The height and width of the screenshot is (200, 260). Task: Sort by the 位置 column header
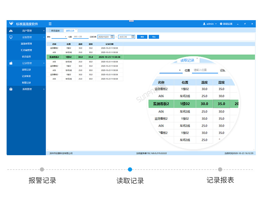(x=69, y=44)
